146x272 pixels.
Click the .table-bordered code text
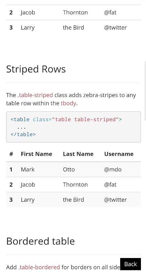[39, 267]
